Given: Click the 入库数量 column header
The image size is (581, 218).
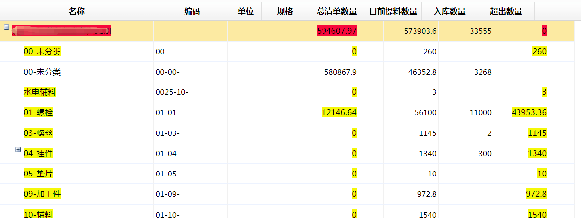Looking at the screenshot, I should (x=449, y=11).
